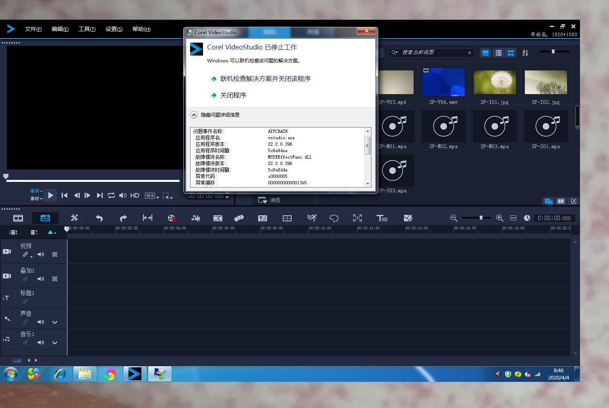Expand the voice track (声音) options arrow
This screenshot has height=408, width=609.
pyautogui.click(x=55, y=322)
